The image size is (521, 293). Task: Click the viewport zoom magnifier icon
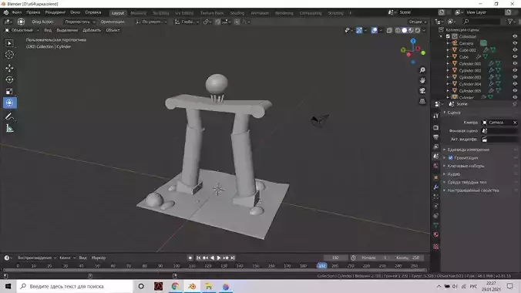pyautogui.click(x=422, y=70)
